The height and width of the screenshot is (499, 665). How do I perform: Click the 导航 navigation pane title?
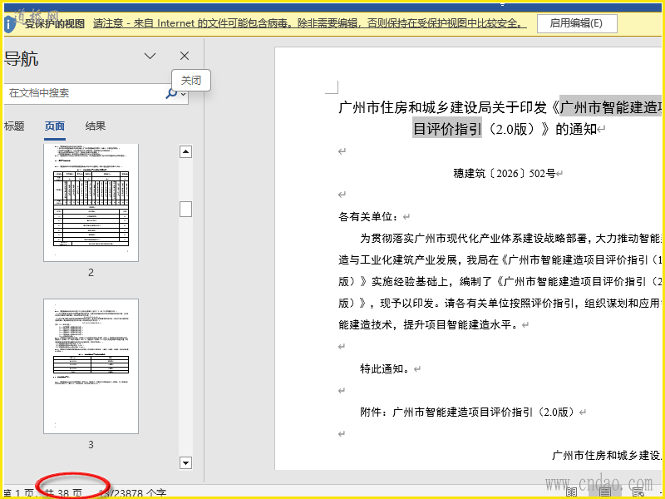(22, 58)
